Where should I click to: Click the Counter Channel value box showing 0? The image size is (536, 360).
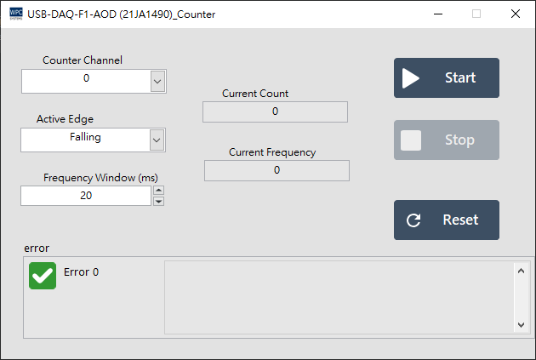pyautogui.click(x=85, y=80)
